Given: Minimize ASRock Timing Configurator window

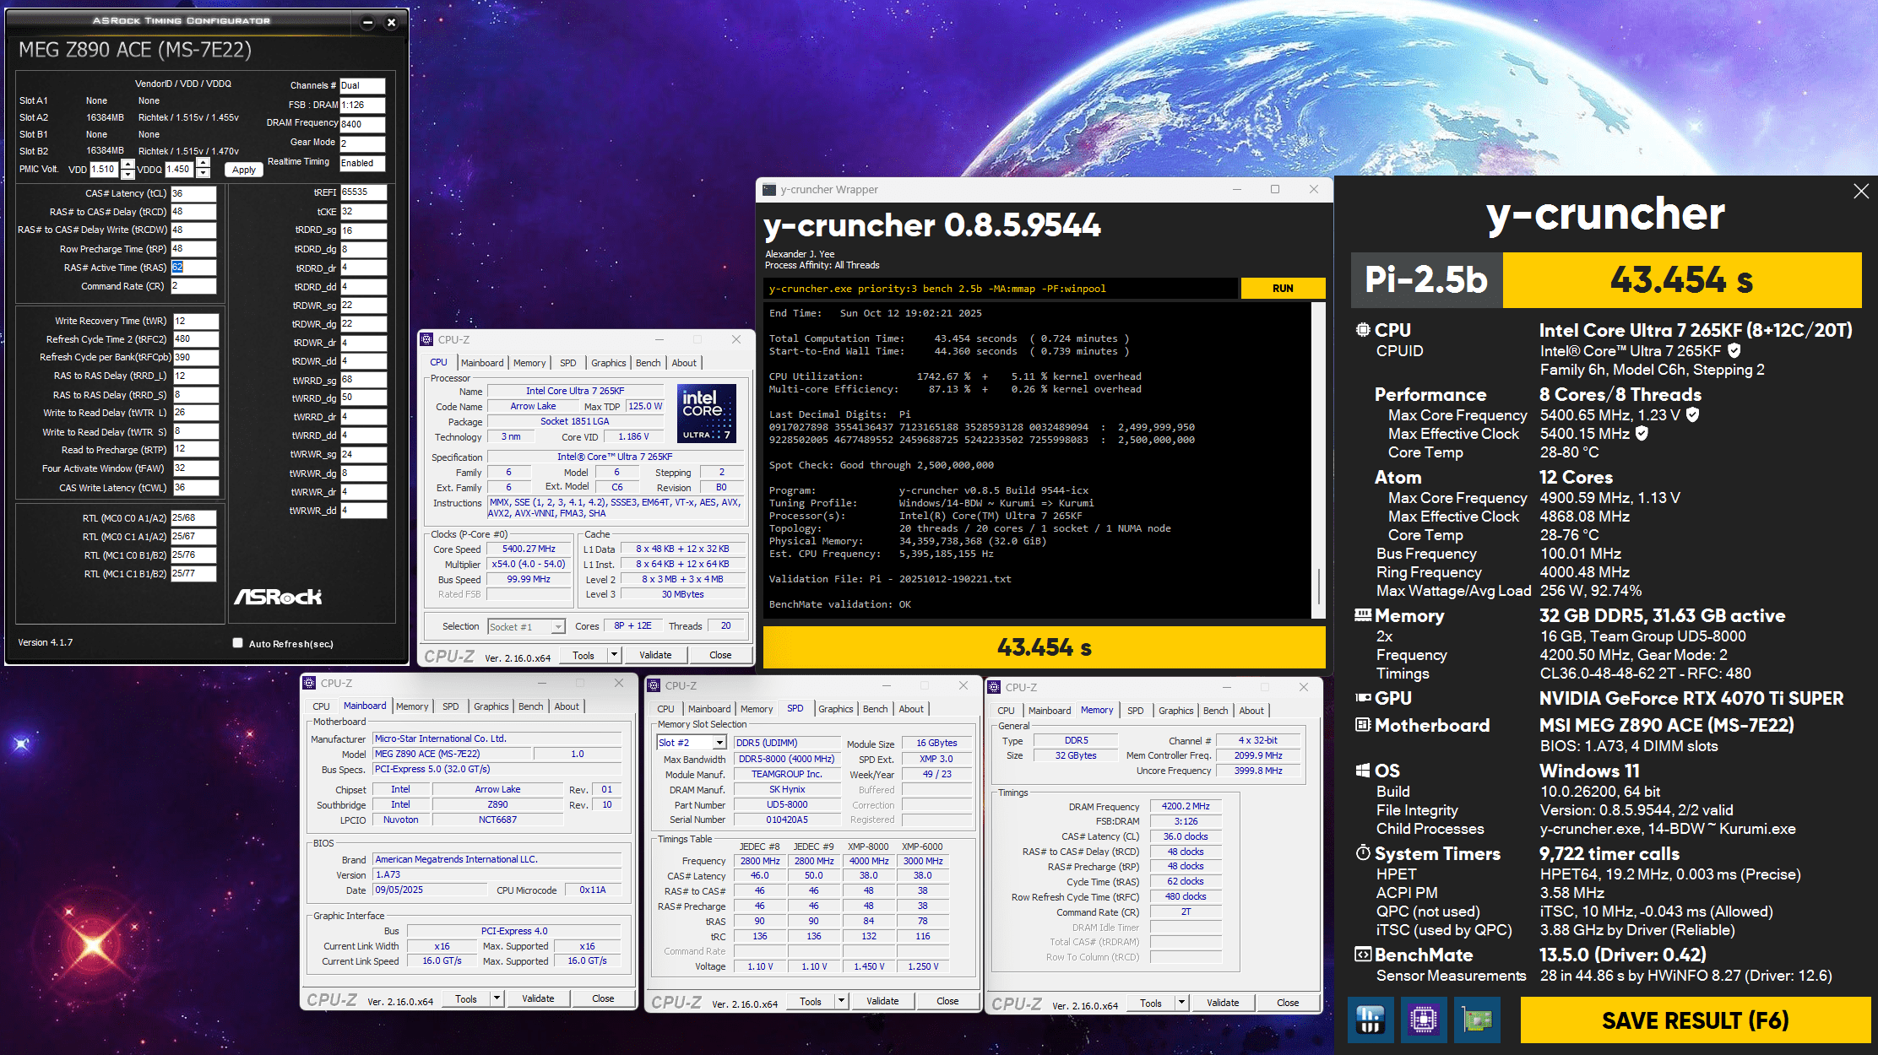Looking at the screenshot, I should click(367, 23).
